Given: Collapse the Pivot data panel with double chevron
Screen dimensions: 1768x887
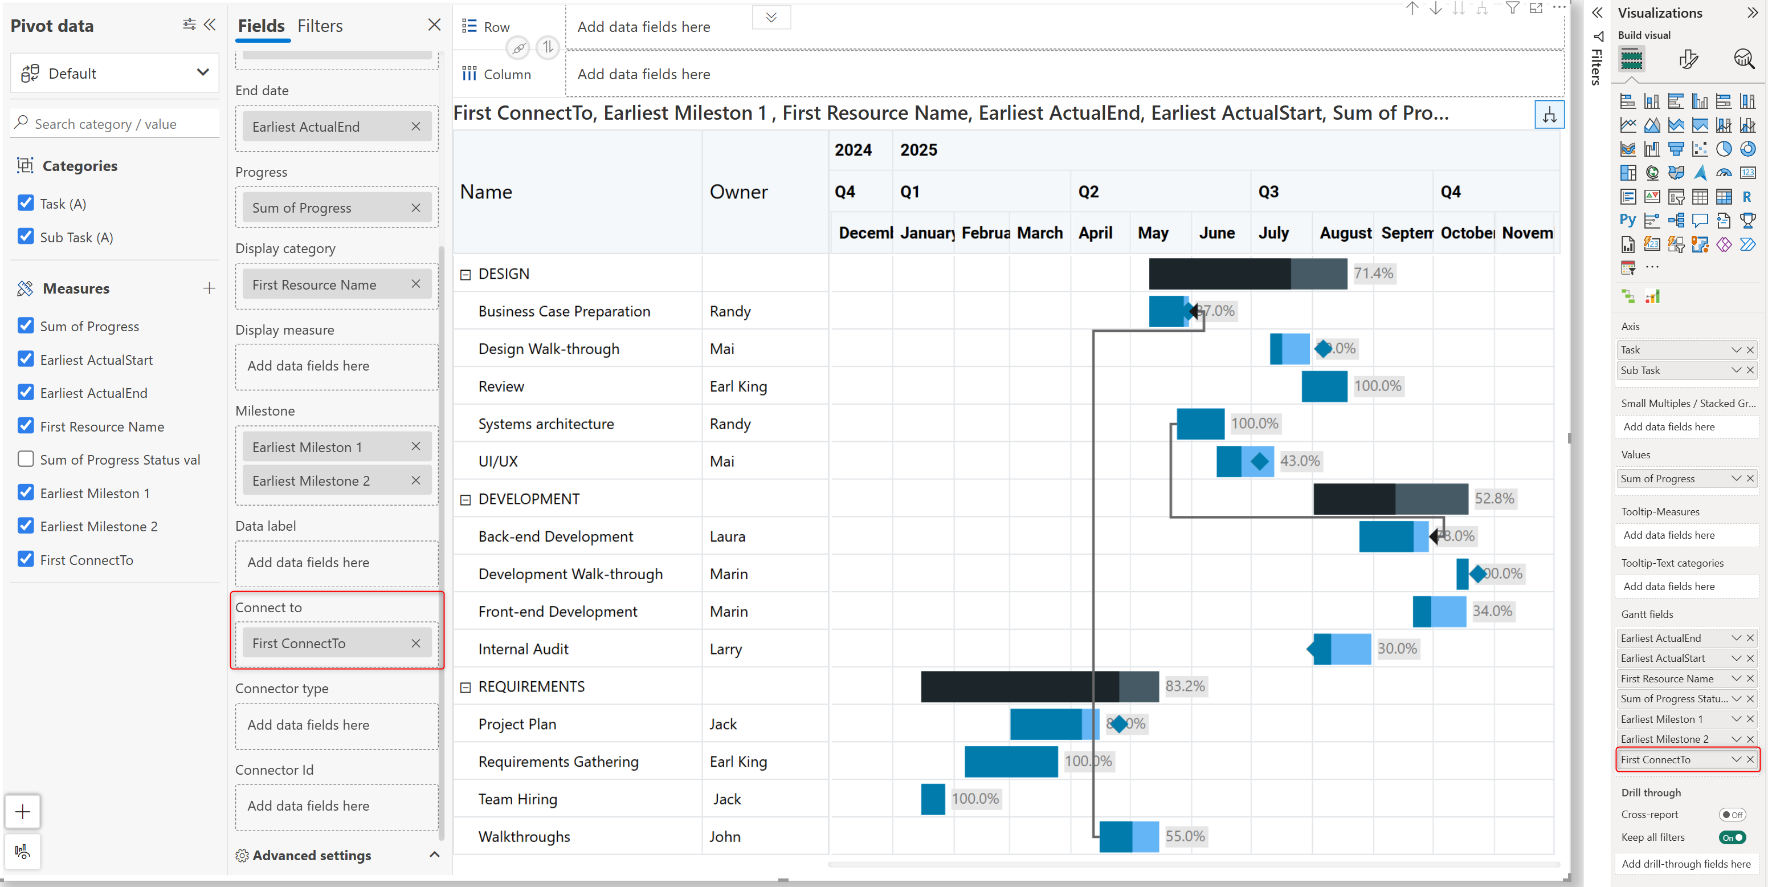Looking at the screenshot, I should (210, 25).
